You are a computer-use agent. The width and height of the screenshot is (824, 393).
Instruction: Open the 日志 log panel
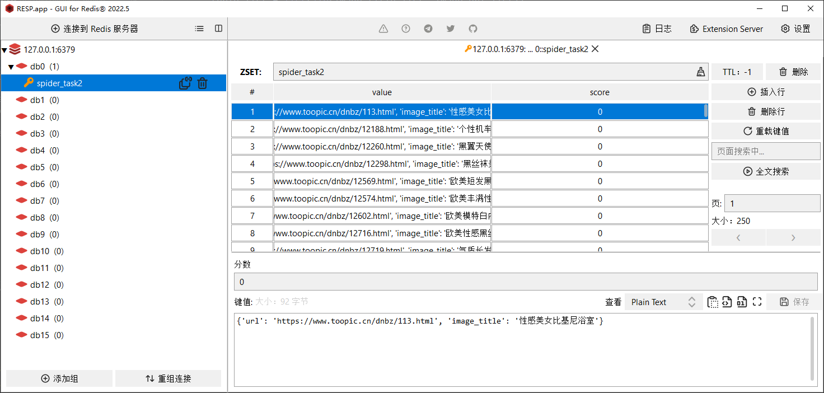click(x=657, y=29)
